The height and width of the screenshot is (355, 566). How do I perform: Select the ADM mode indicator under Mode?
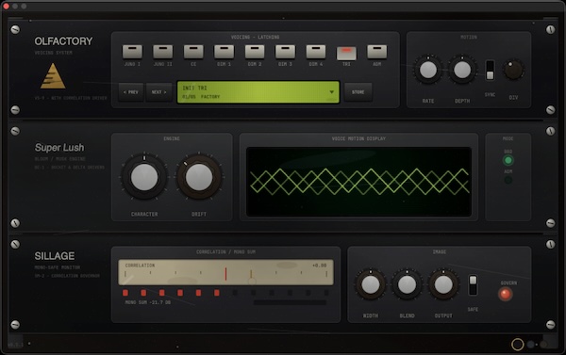508,180
